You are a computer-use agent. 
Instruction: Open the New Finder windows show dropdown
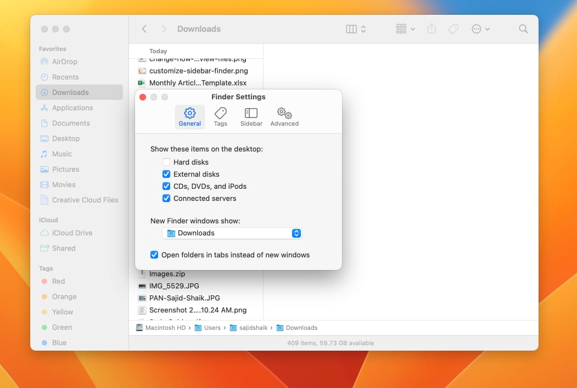coord(232,233)
